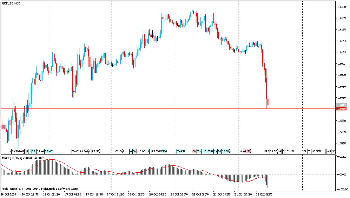Click the gray 1.6012 price label
This screenshot has width=350, height=198.
point(341,105)
